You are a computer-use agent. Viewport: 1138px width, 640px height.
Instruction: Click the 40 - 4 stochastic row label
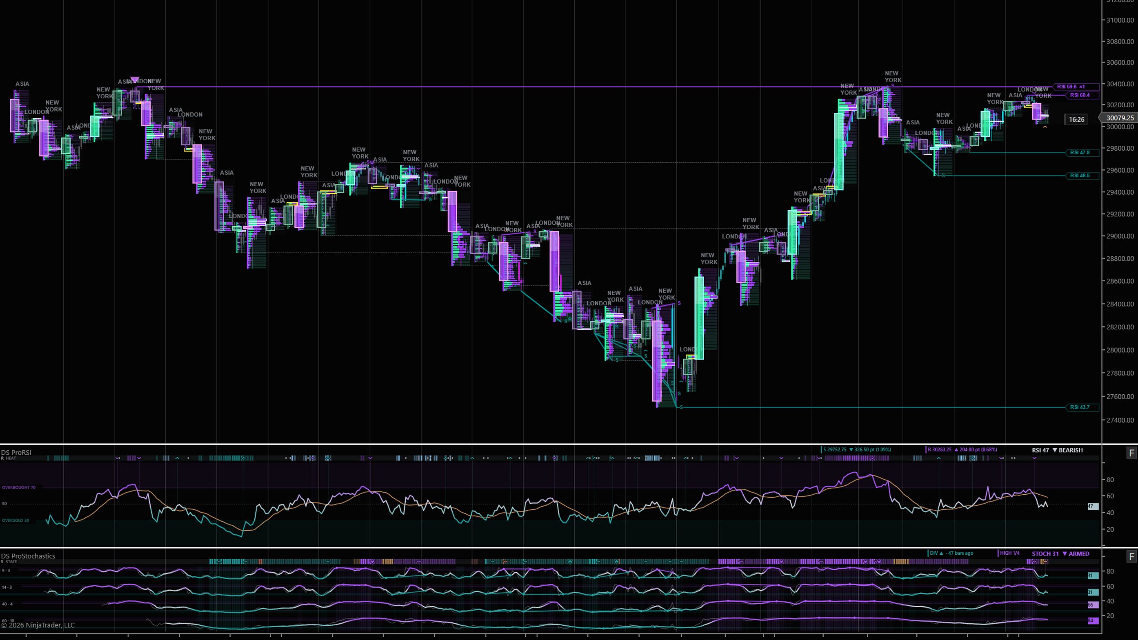point(7,604)
